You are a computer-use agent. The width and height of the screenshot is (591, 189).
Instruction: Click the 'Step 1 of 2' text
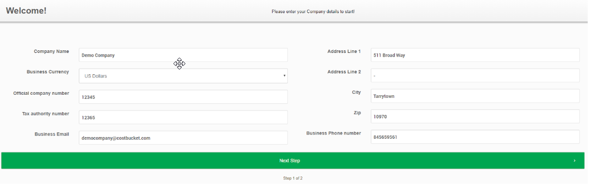pos(293,178)
